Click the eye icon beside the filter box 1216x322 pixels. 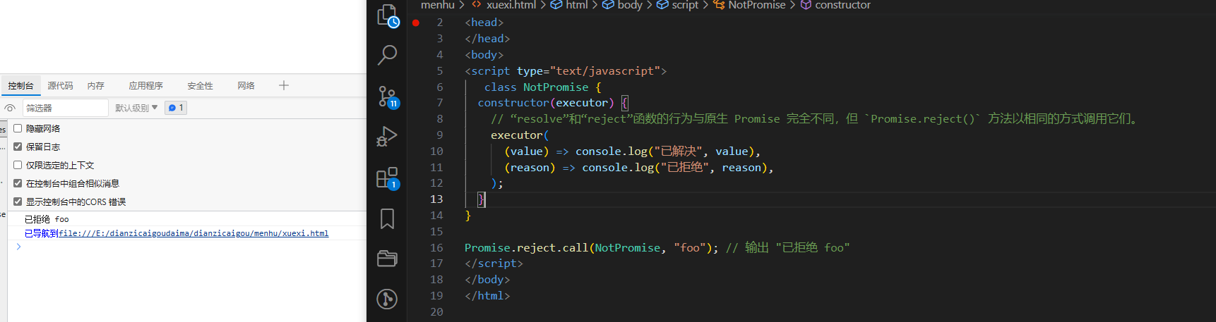click(x=10, y=108)
